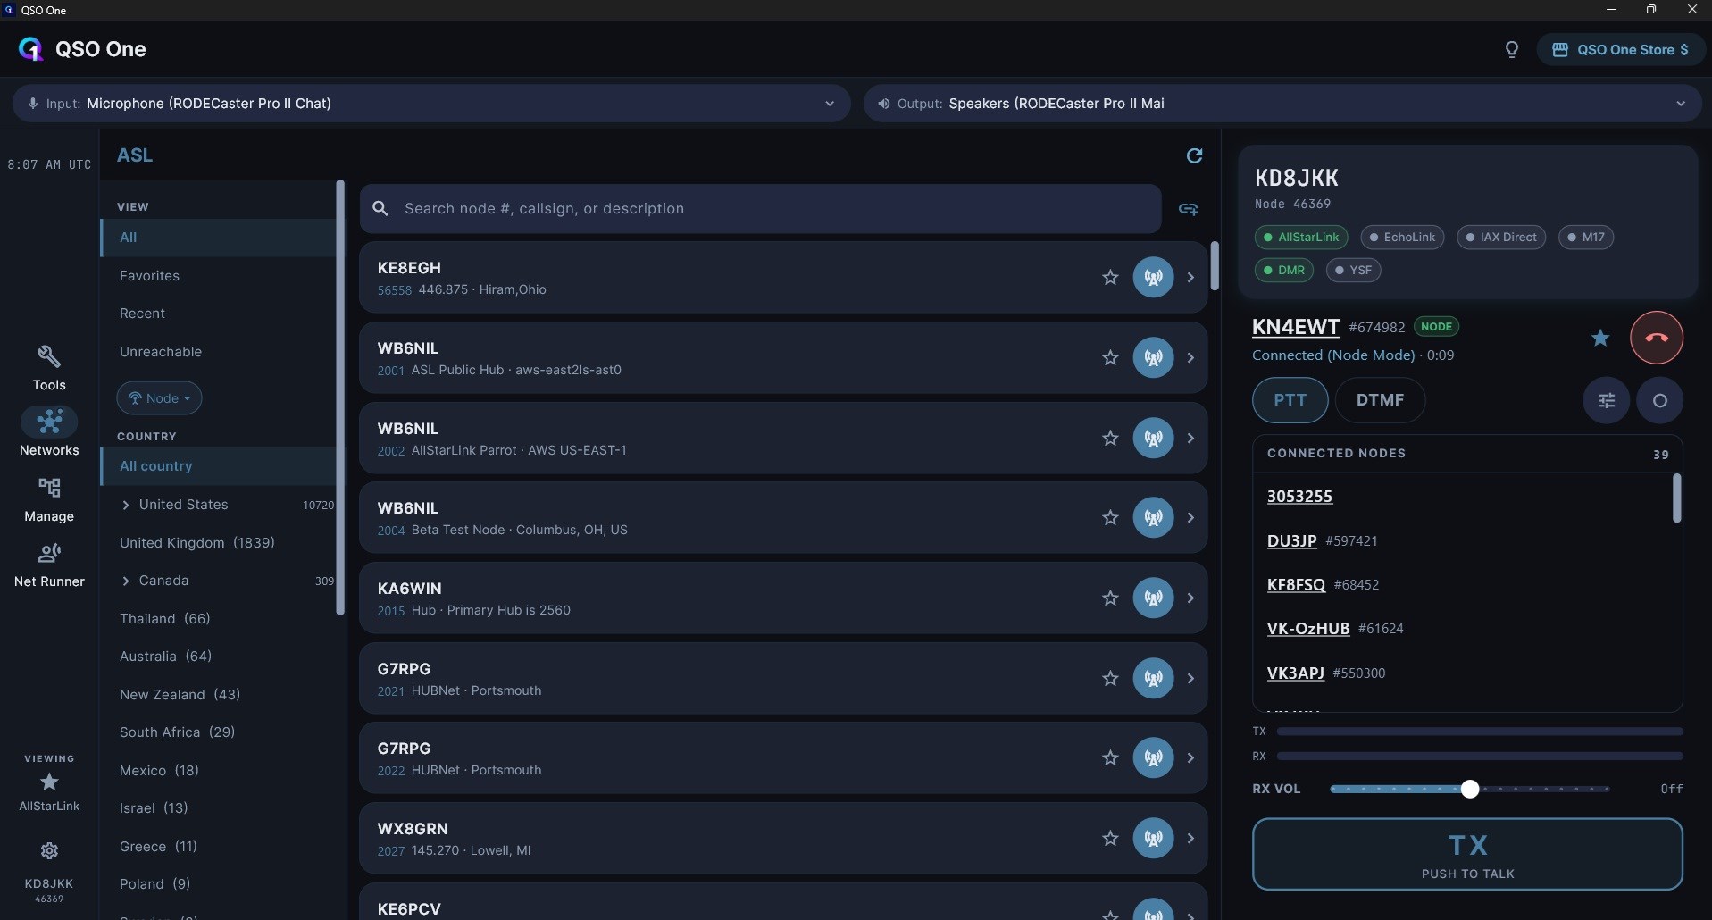Connect to WB6NIL 2002 AllStarLink Parrot
1712x920 pixels.
1153,438
